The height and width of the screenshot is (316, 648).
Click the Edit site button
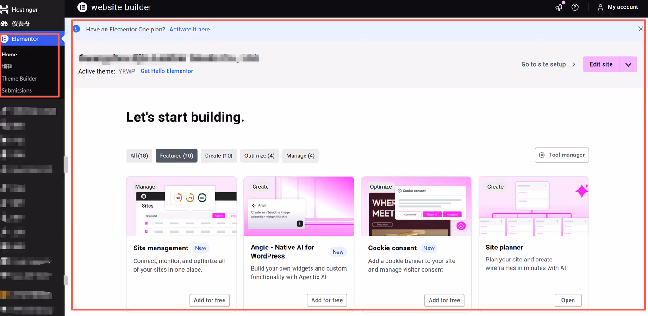point(601,64)
